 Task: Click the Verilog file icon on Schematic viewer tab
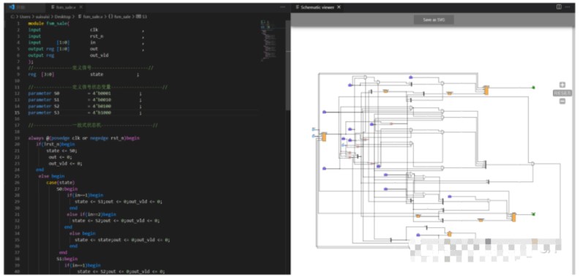[298, 7]
